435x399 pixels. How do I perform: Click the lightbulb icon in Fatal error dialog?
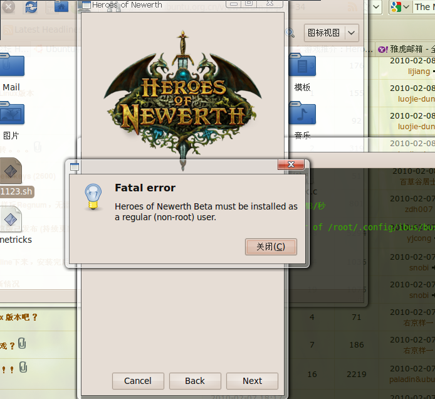tap(93, 196)
